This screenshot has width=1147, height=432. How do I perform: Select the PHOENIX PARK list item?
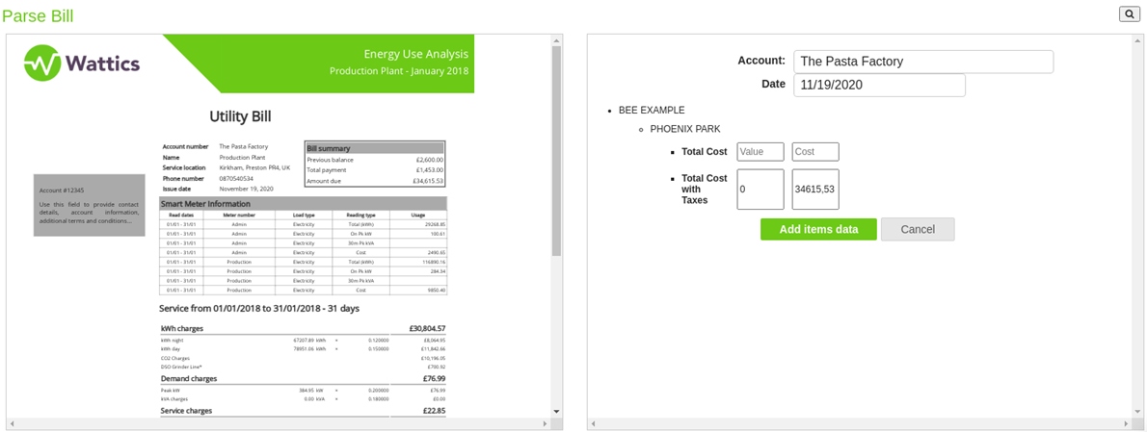click(684, 129)
